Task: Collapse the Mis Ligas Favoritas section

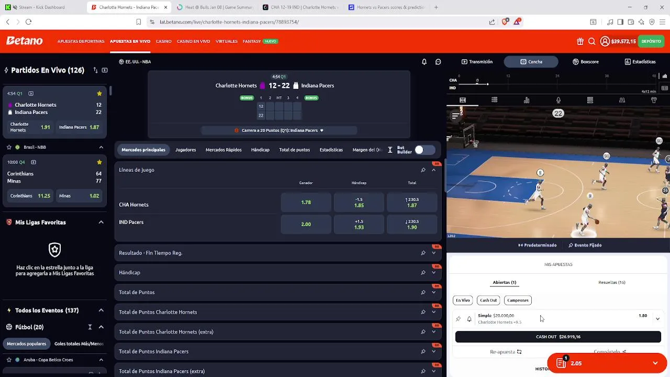Action: tap(101, 223)
